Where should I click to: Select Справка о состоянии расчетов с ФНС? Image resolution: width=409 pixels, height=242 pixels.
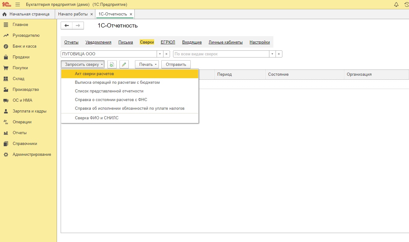[130, 100]
